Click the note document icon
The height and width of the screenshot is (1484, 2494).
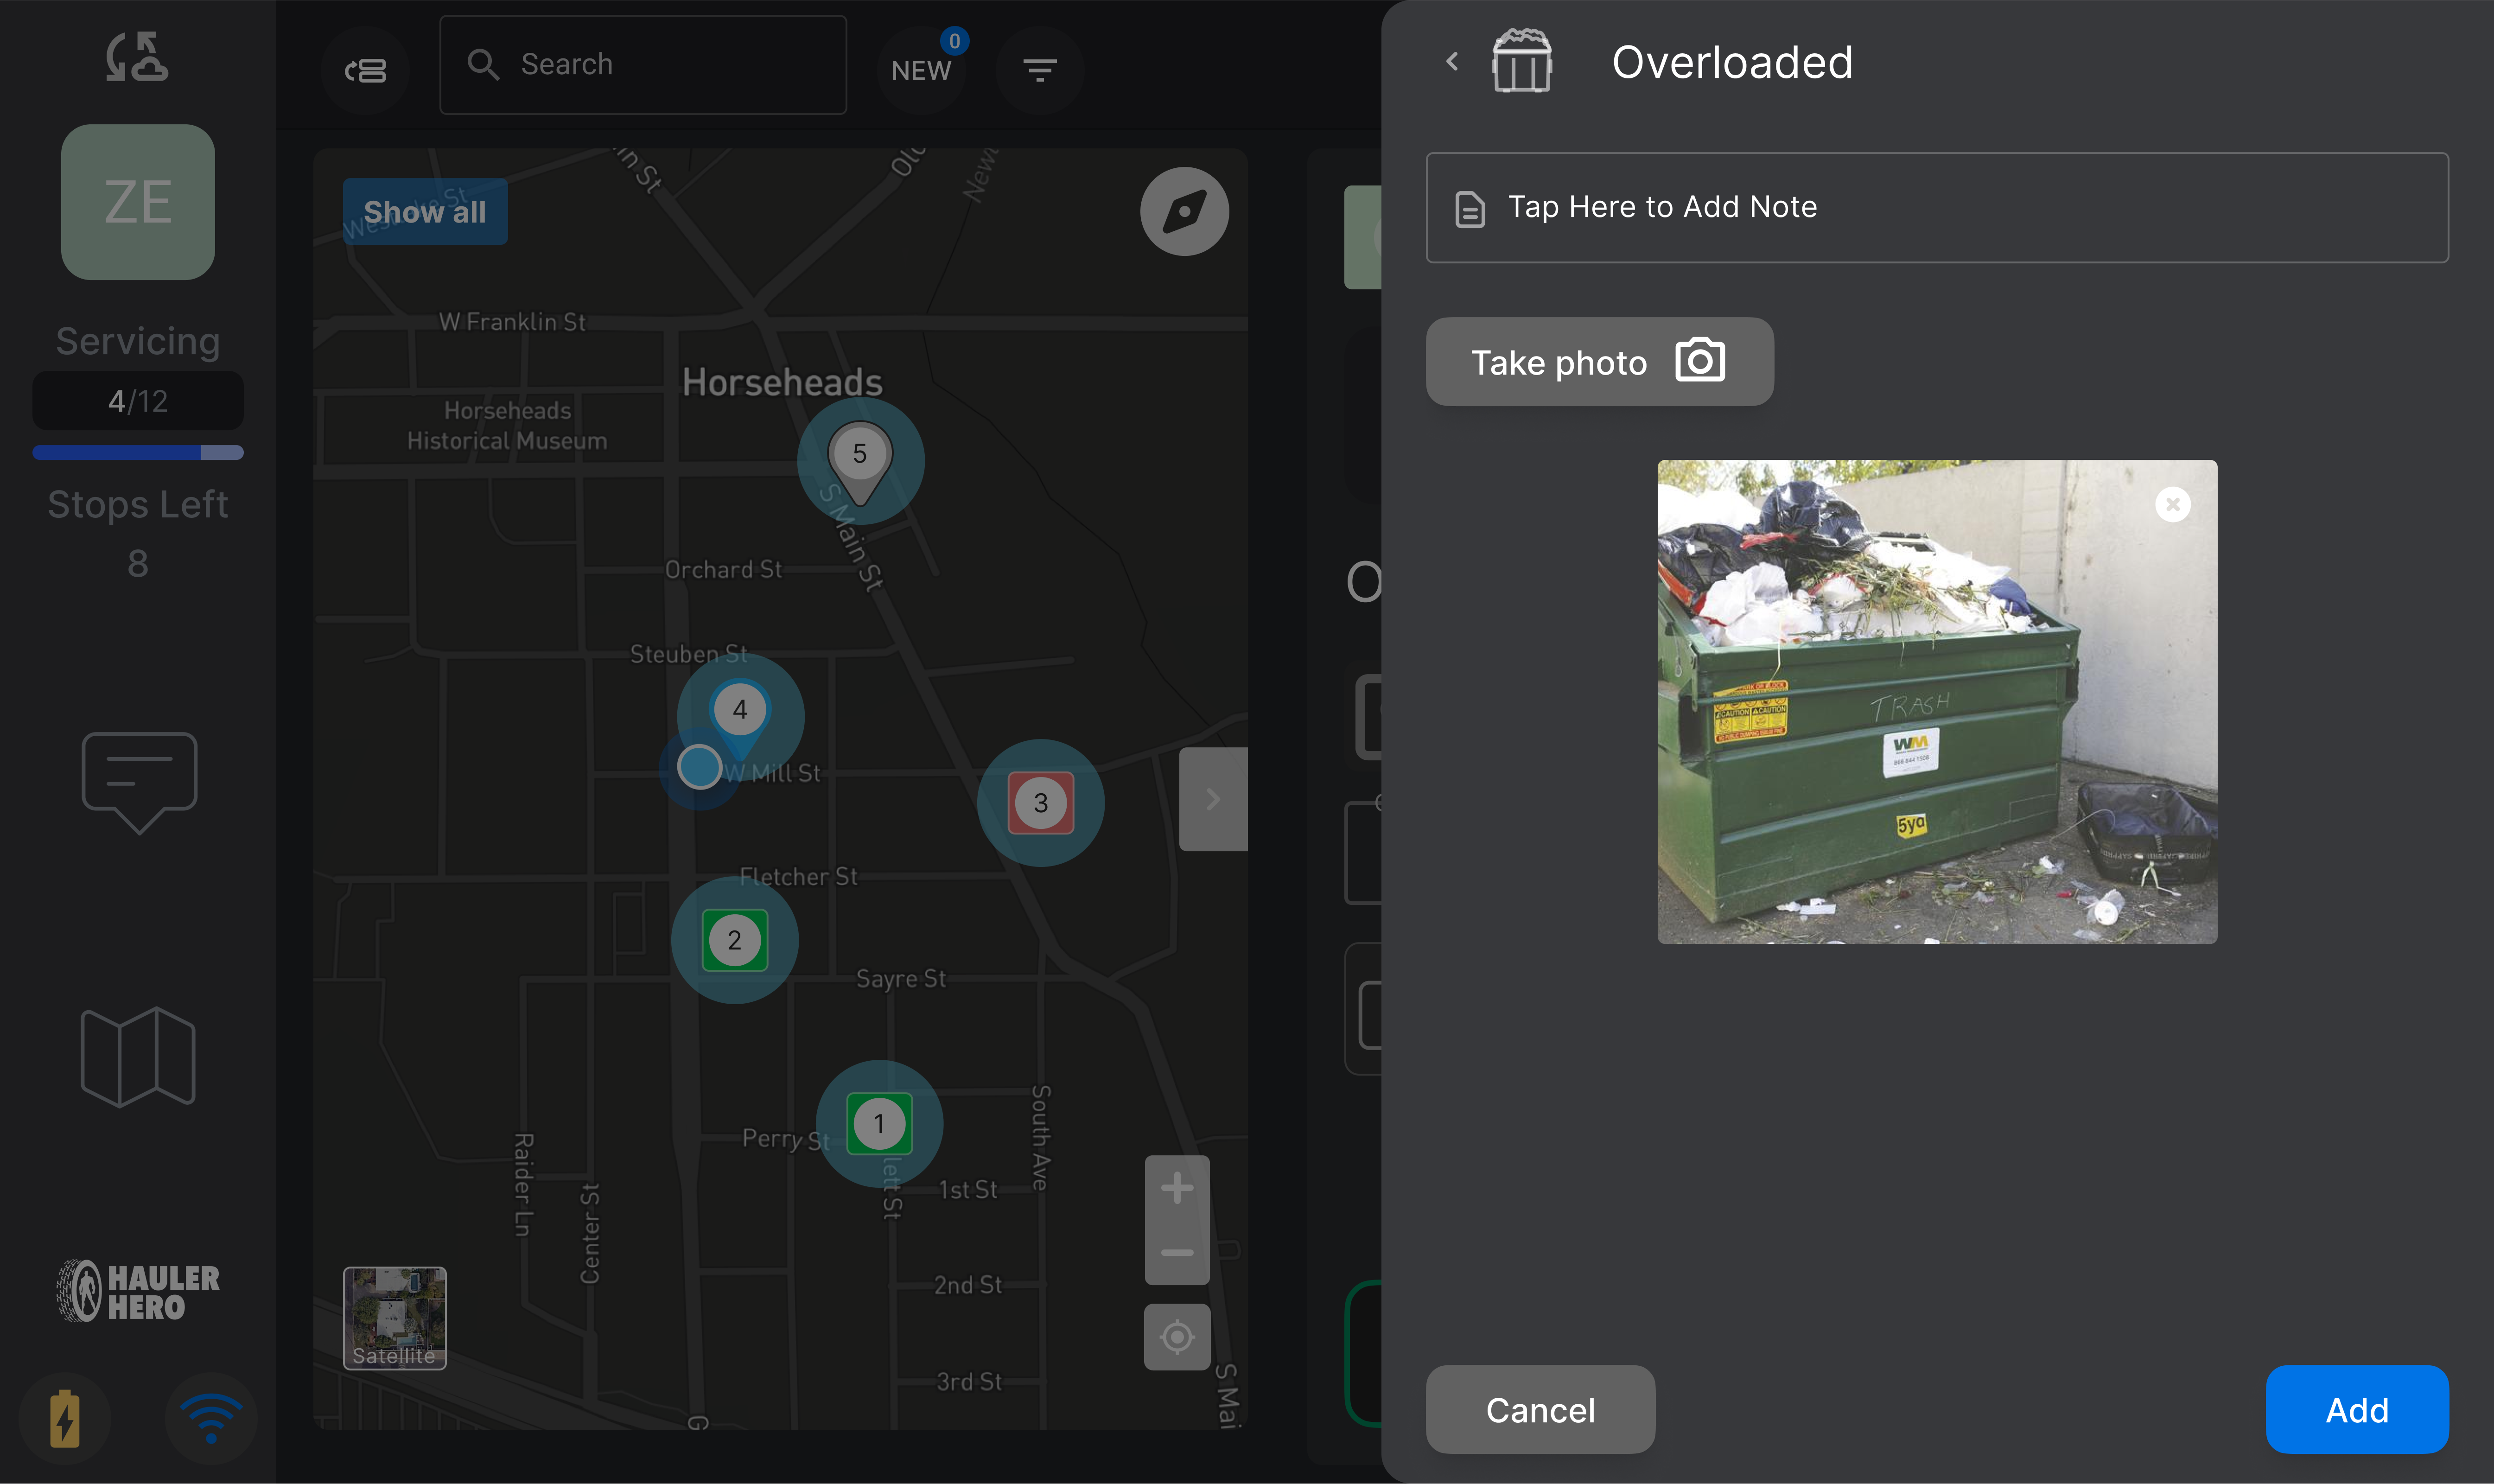point(1470,209)
